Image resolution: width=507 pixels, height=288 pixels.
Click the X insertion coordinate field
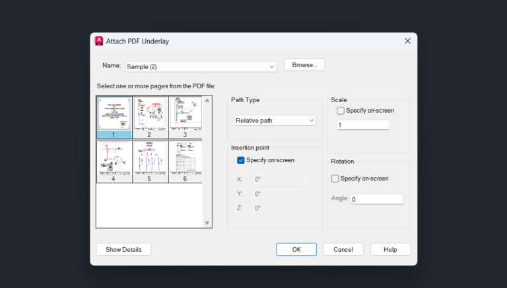tap(280, 179)
